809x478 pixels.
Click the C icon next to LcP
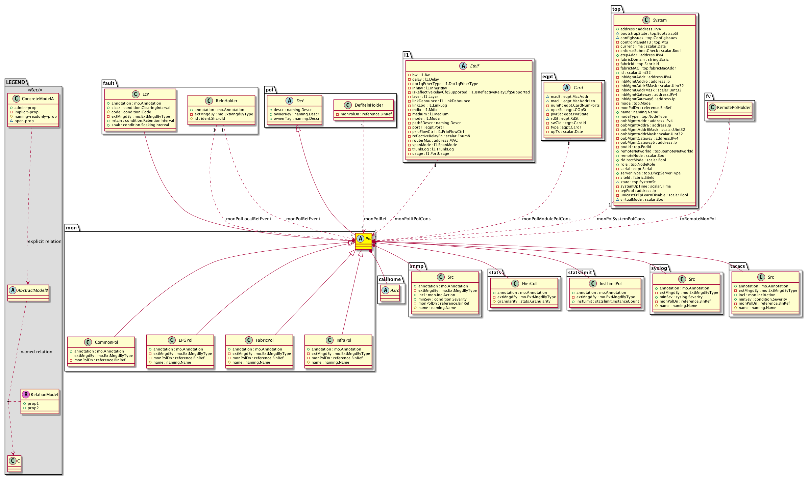(136, 94)
